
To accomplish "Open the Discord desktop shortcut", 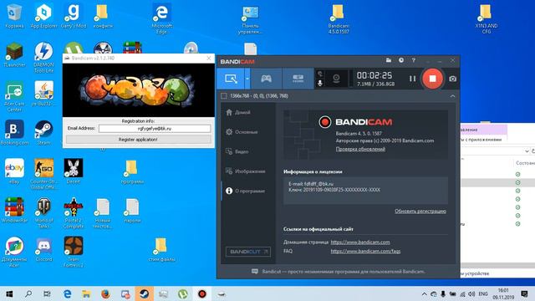I will click(43, 249).
